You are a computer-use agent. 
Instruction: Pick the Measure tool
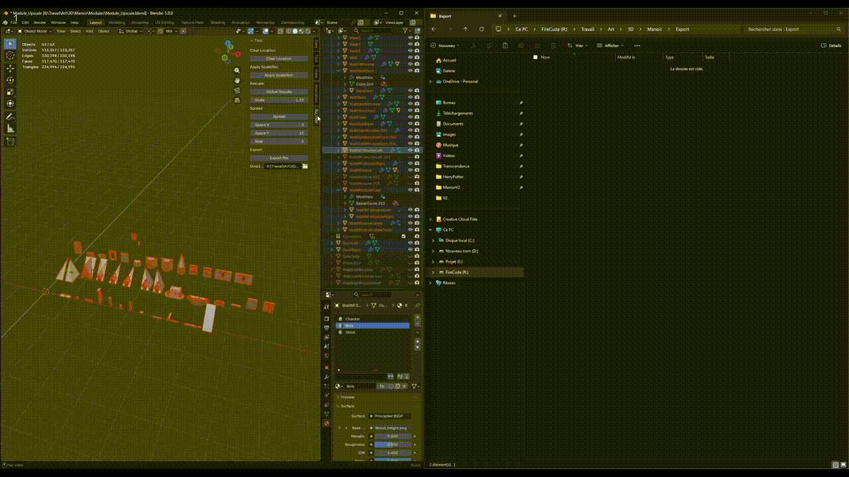point(10,129)
